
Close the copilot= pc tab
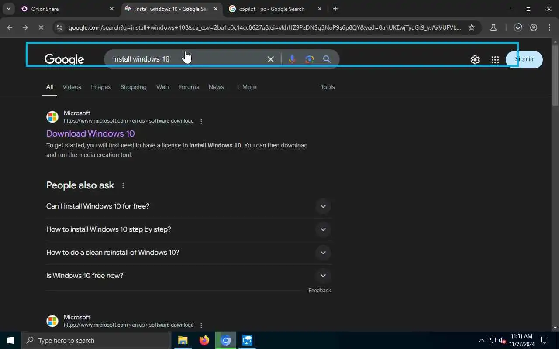[x=320, y=9]
